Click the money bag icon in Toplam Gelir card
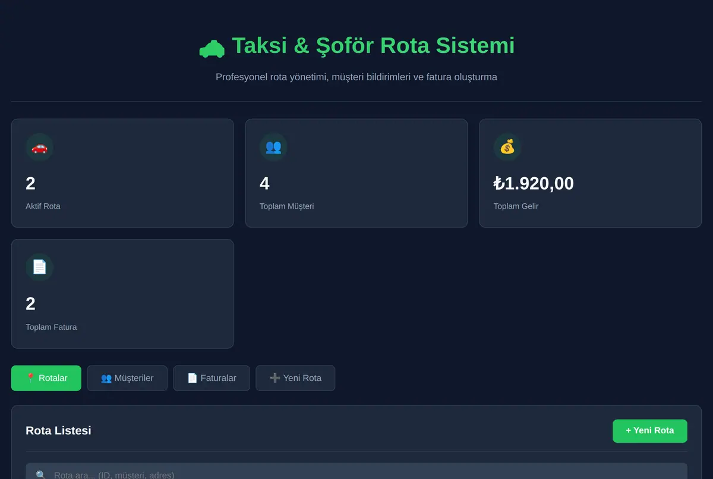The image size is (713, 479). (507, 147)
